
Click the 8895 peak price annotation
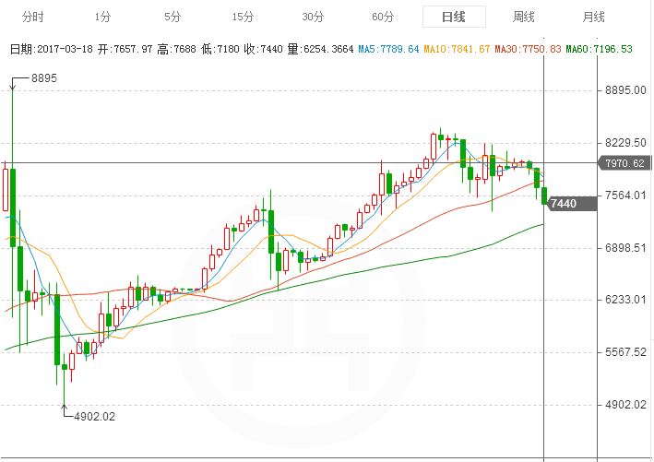(44, 78)
